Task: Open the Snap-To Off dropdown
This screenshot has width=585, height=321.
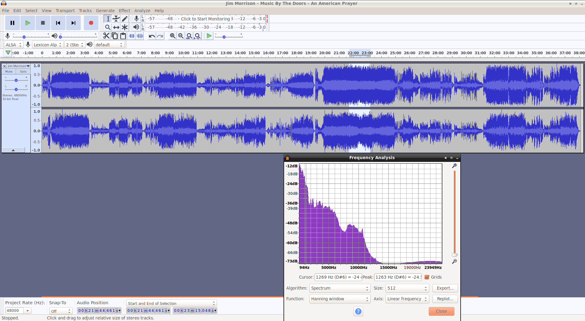Action: click(x=61, y=311)
